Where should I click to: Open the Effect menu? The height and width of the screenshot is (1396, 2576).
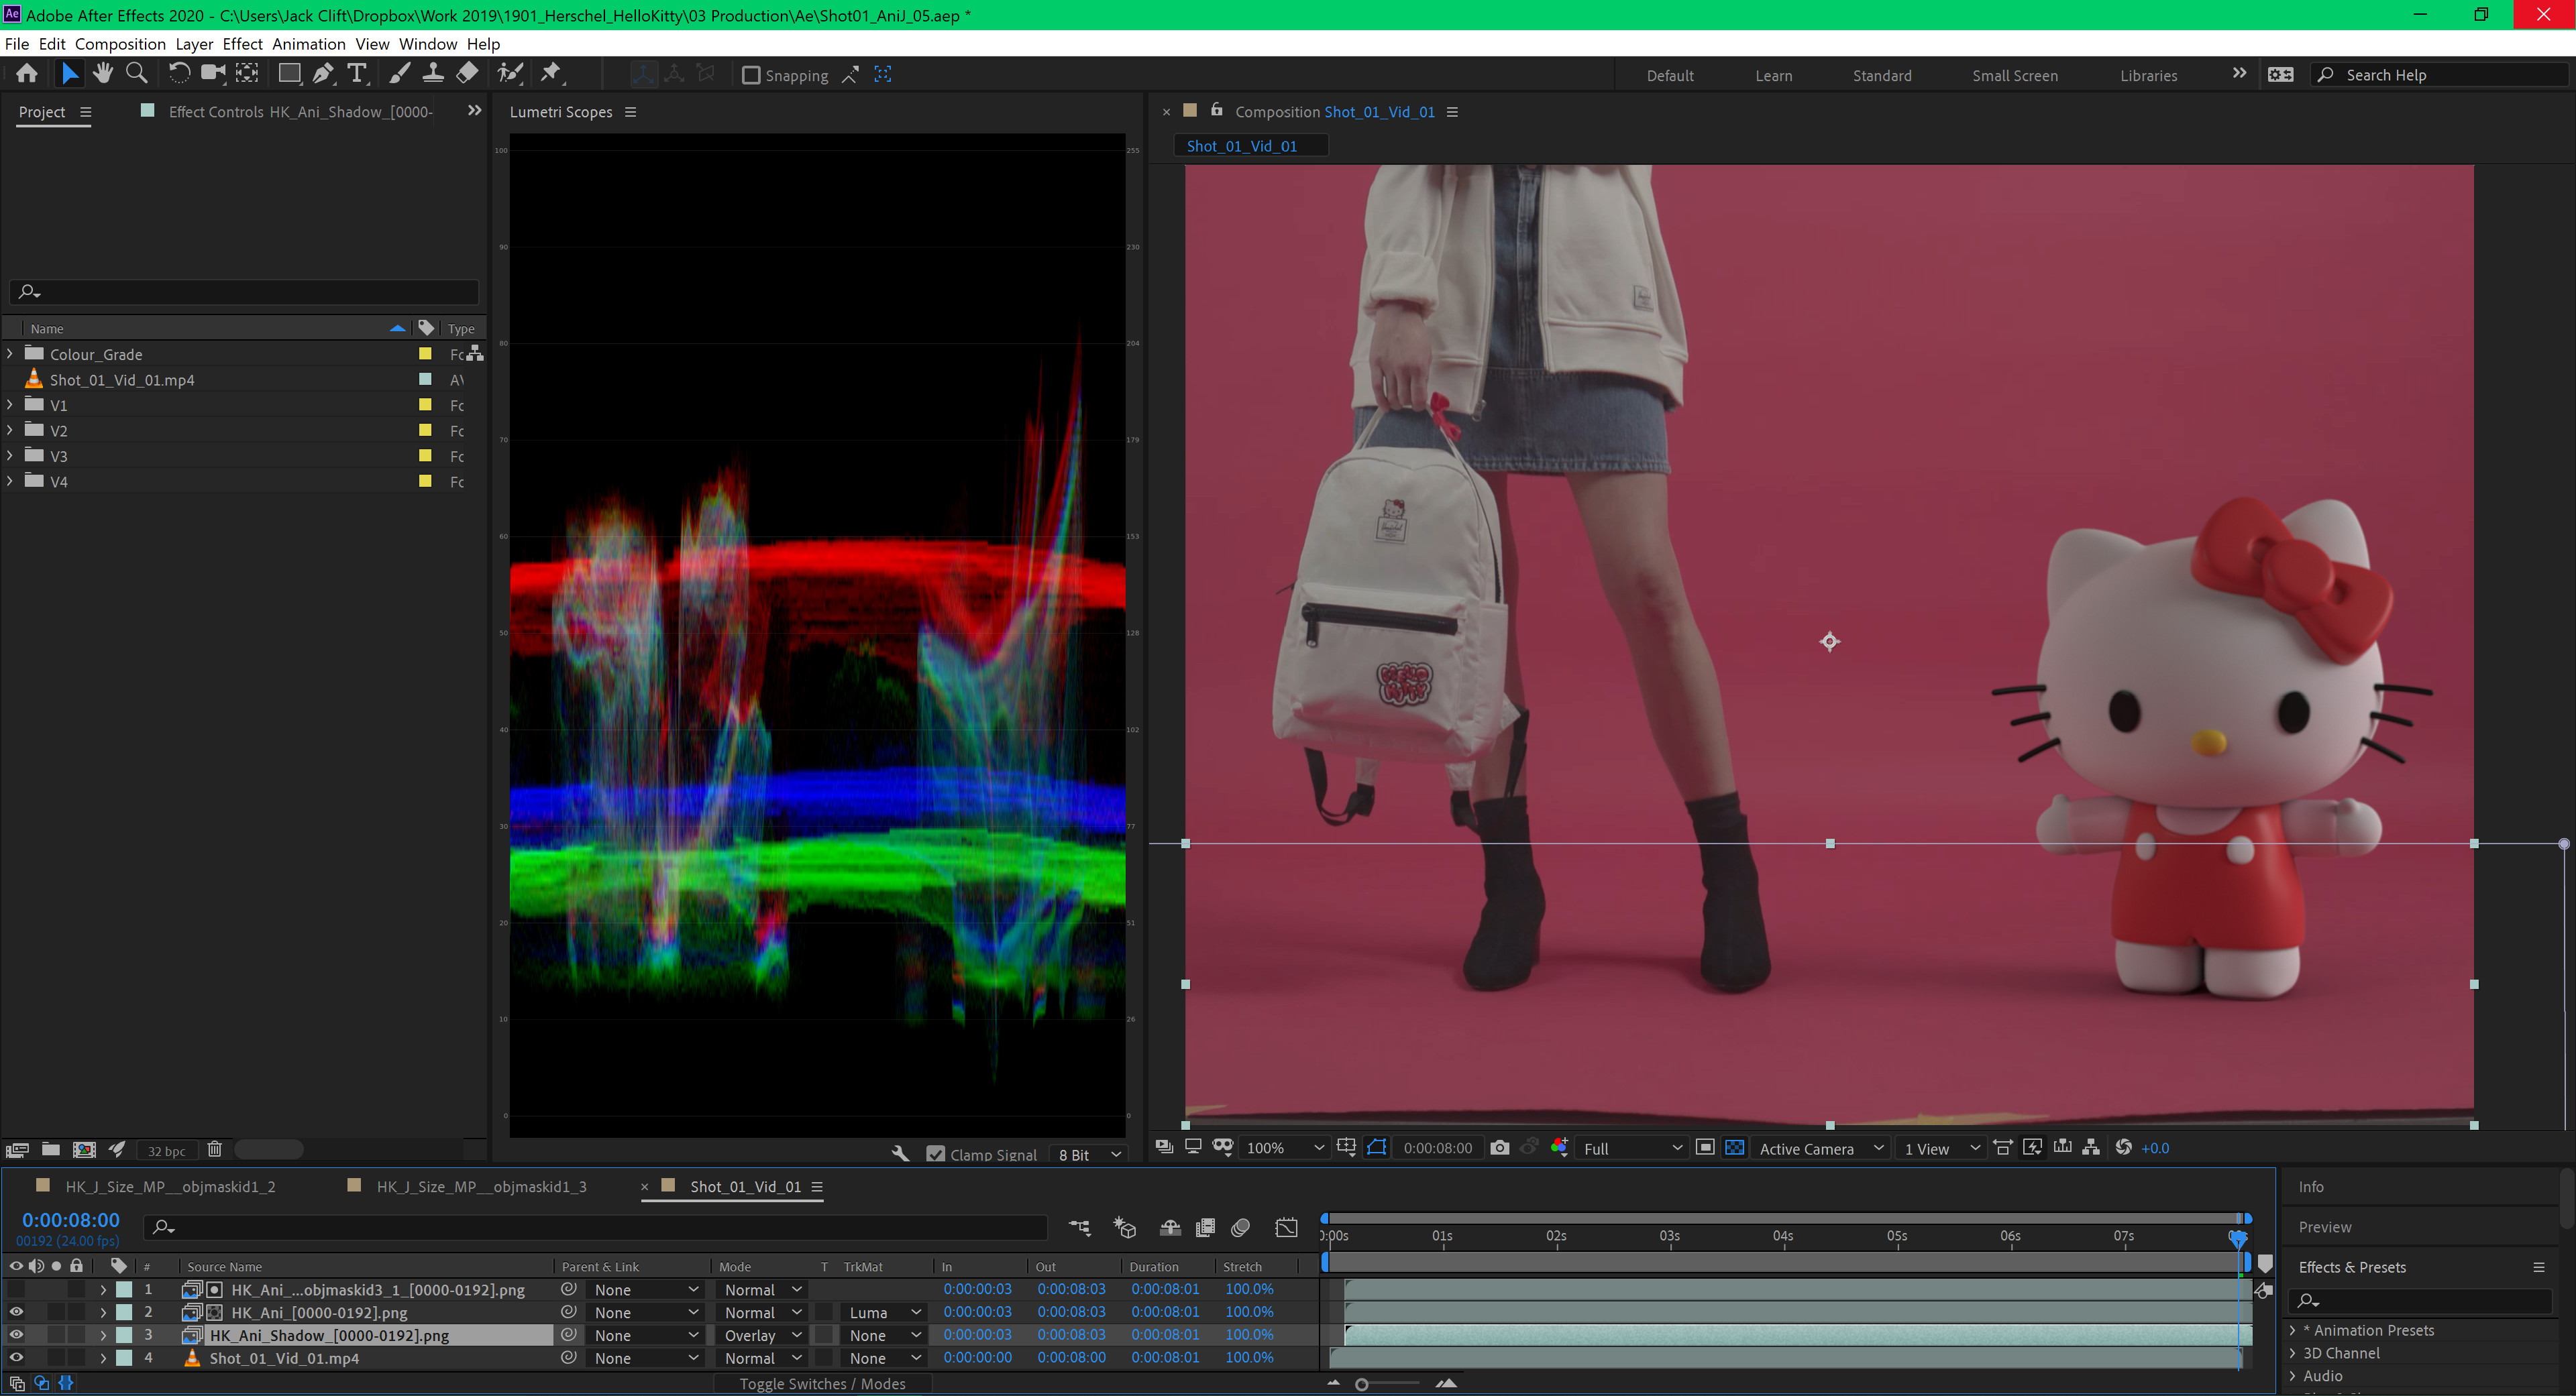point(242,44)
